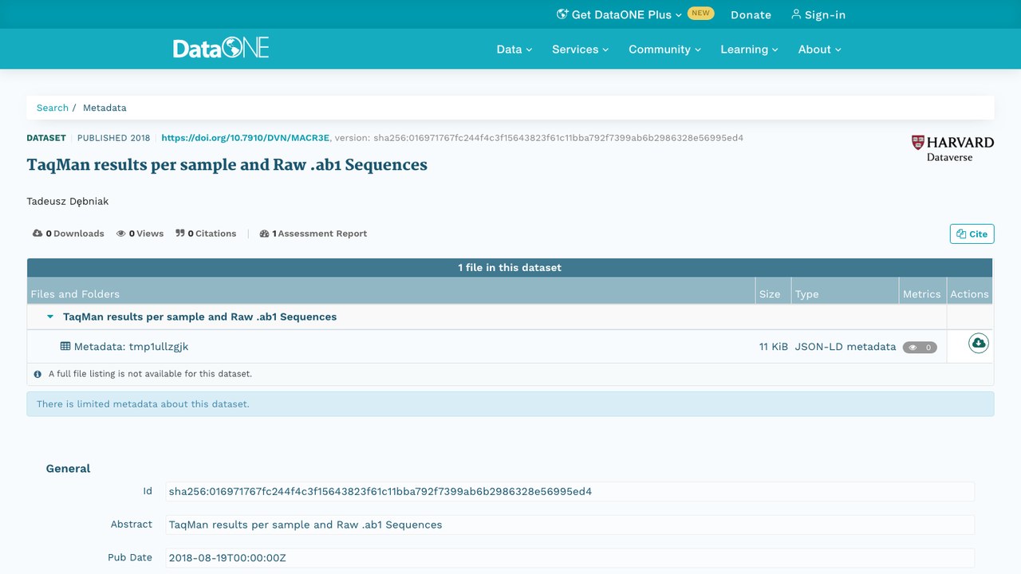Screen dimensions: 1021x574
Task: Click the dataset title heading
Action: tap(227, 165)
